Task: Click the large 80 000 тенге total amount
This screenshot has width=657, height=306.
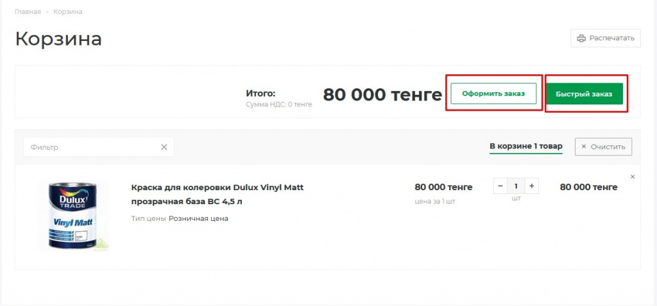Action: click(x=382, y=95)
